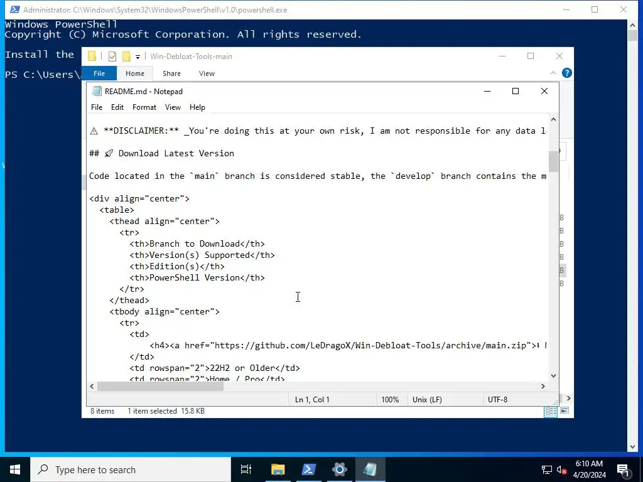Open Notepad's Help menu
The image size is (643, 482).
click(x=197, y=107)
